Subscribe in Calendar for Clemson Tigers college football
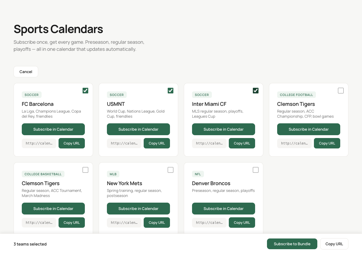Screen dimensions: 362x254 coord(309,129)
